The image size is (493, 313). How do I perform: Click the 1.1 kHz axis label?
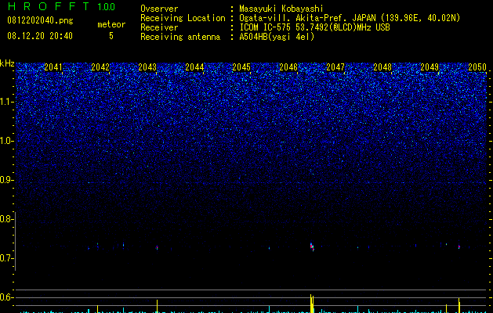tap(6, 102)
